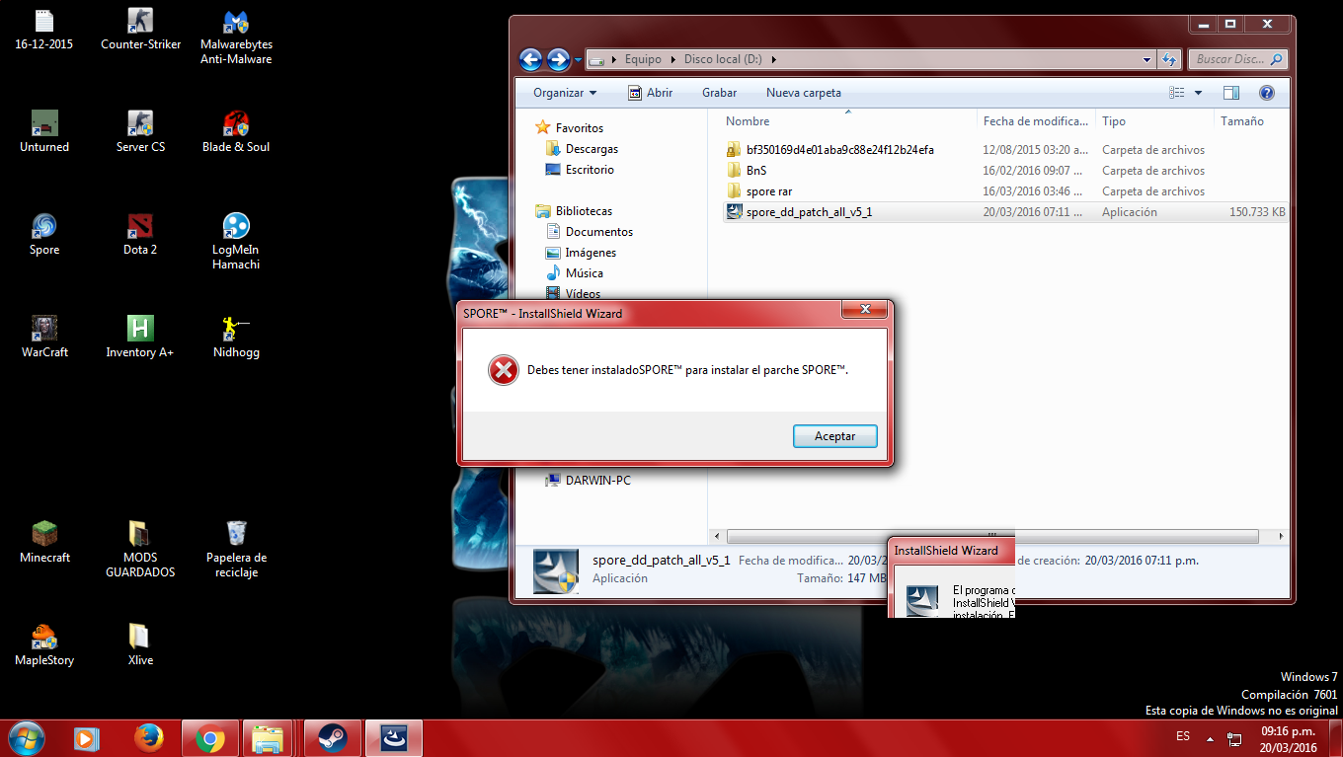Click the ES language indicator in tray
Screen dimensions: 1343x757
pyautogui.click(x=1183, y=736)
